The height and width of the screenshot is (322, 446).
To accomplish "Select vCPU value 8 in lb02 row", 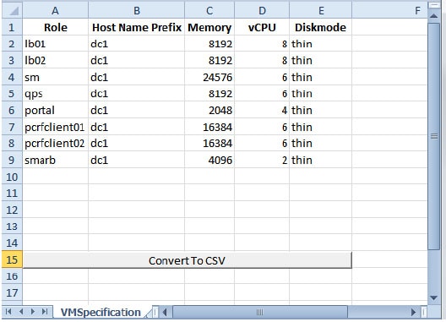I will coord(262,60).
